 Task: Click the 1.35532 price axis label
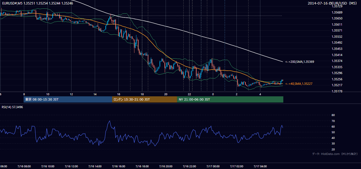point(337,37)
